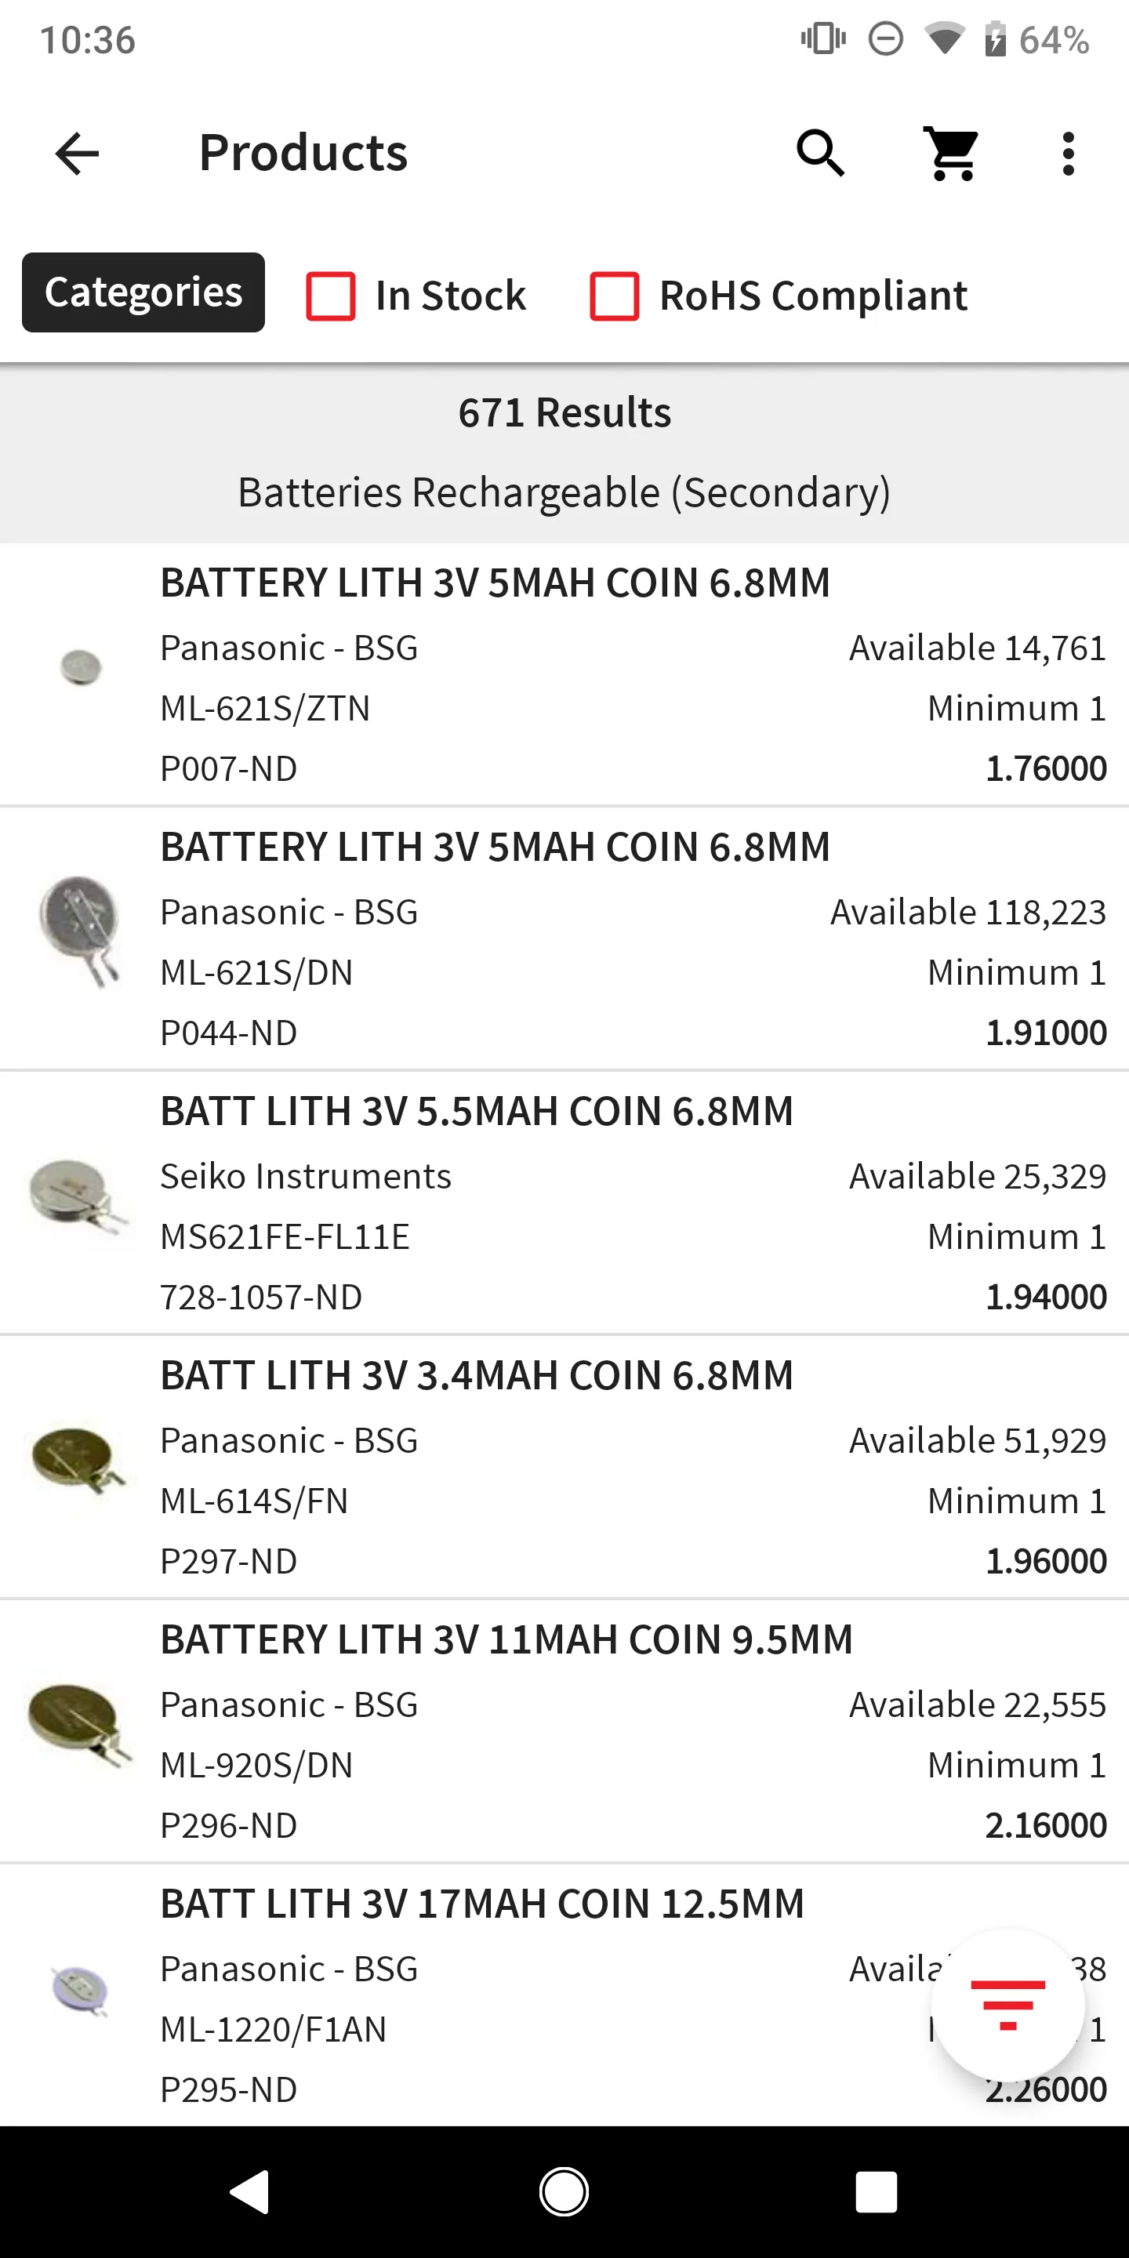Image resolution: width=1129 pixels, height=2258 pixels.
Task: Open the shopping cart
Action: [x=952, y=154]
